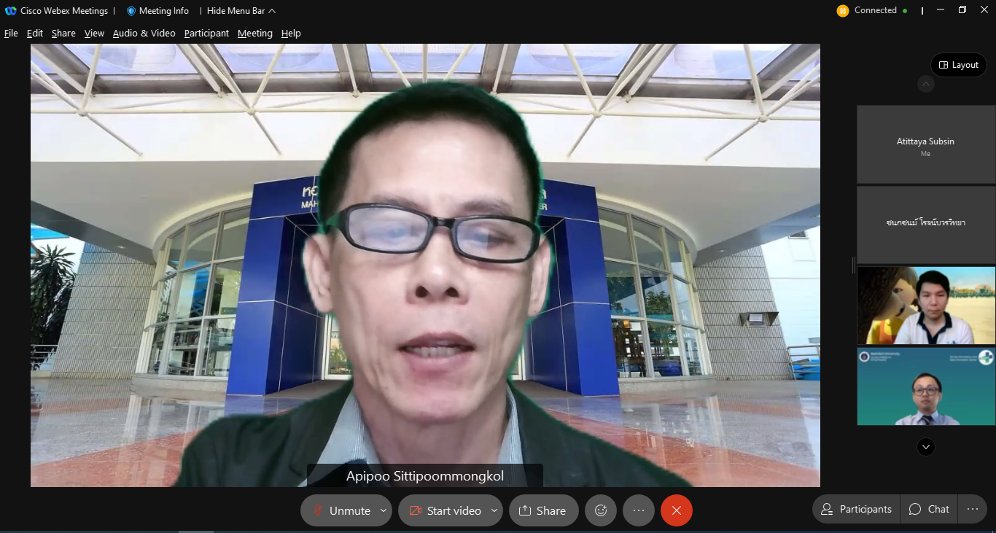Unmute the microphone
The width and height of the screenshot is (996, 533).
click(x=341, y=510)
